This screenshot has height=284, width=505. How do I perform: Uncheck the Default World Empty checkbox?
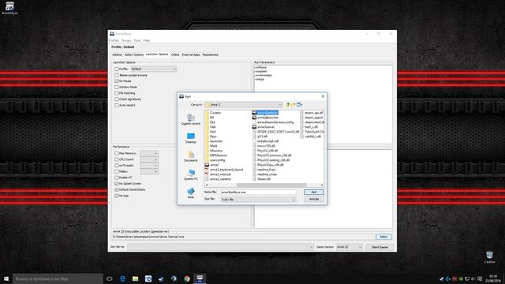117,189
